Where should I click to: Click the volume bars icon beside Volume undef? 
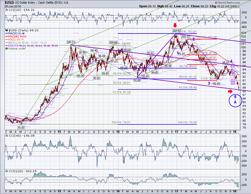(7, 48)
